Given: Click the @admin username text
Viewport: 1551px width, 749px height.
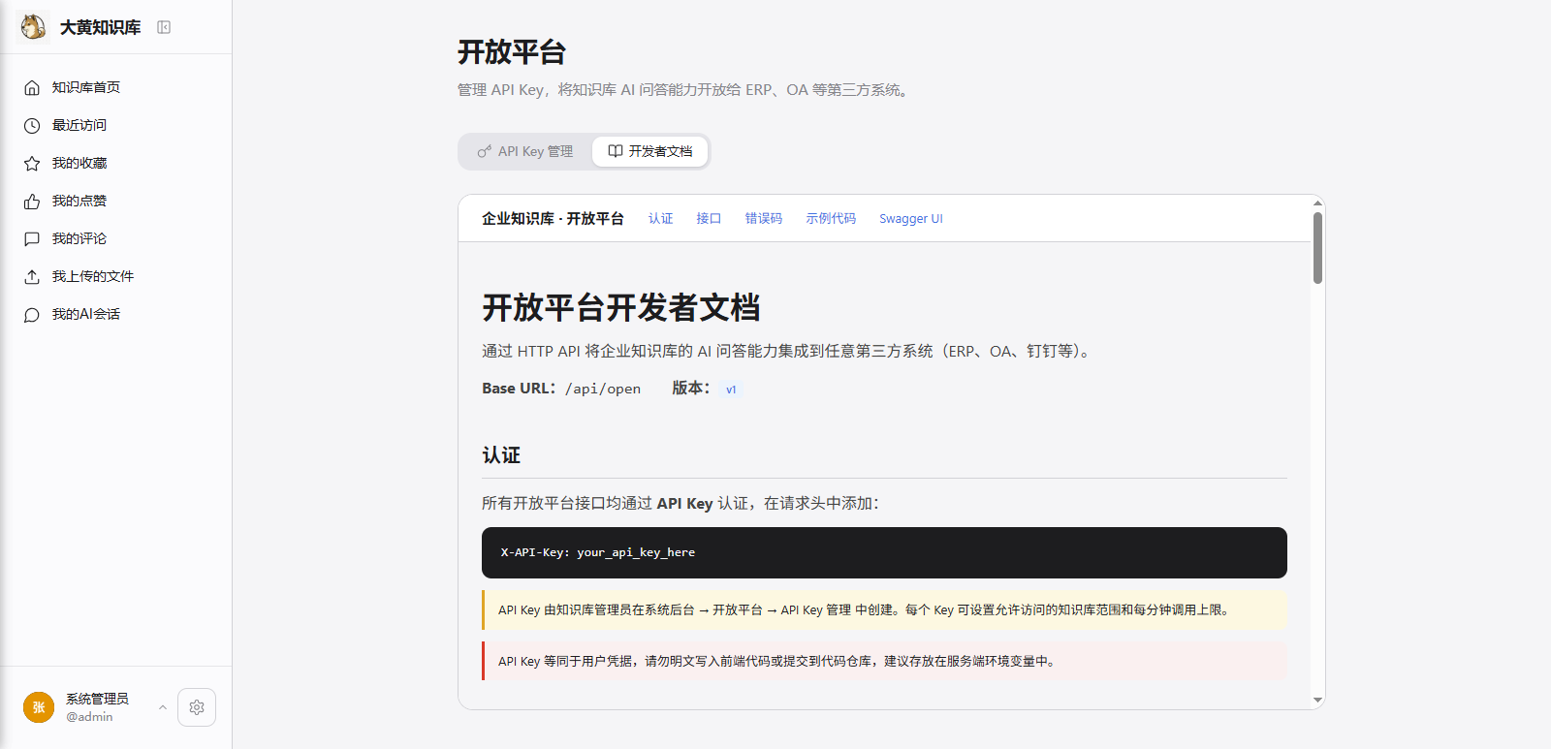Looking at the screenshot, I should pos(89,717).
